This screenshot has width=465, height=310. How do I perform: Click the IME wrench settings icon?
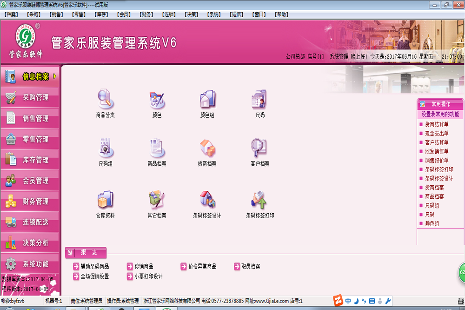(x=388, y=301)
